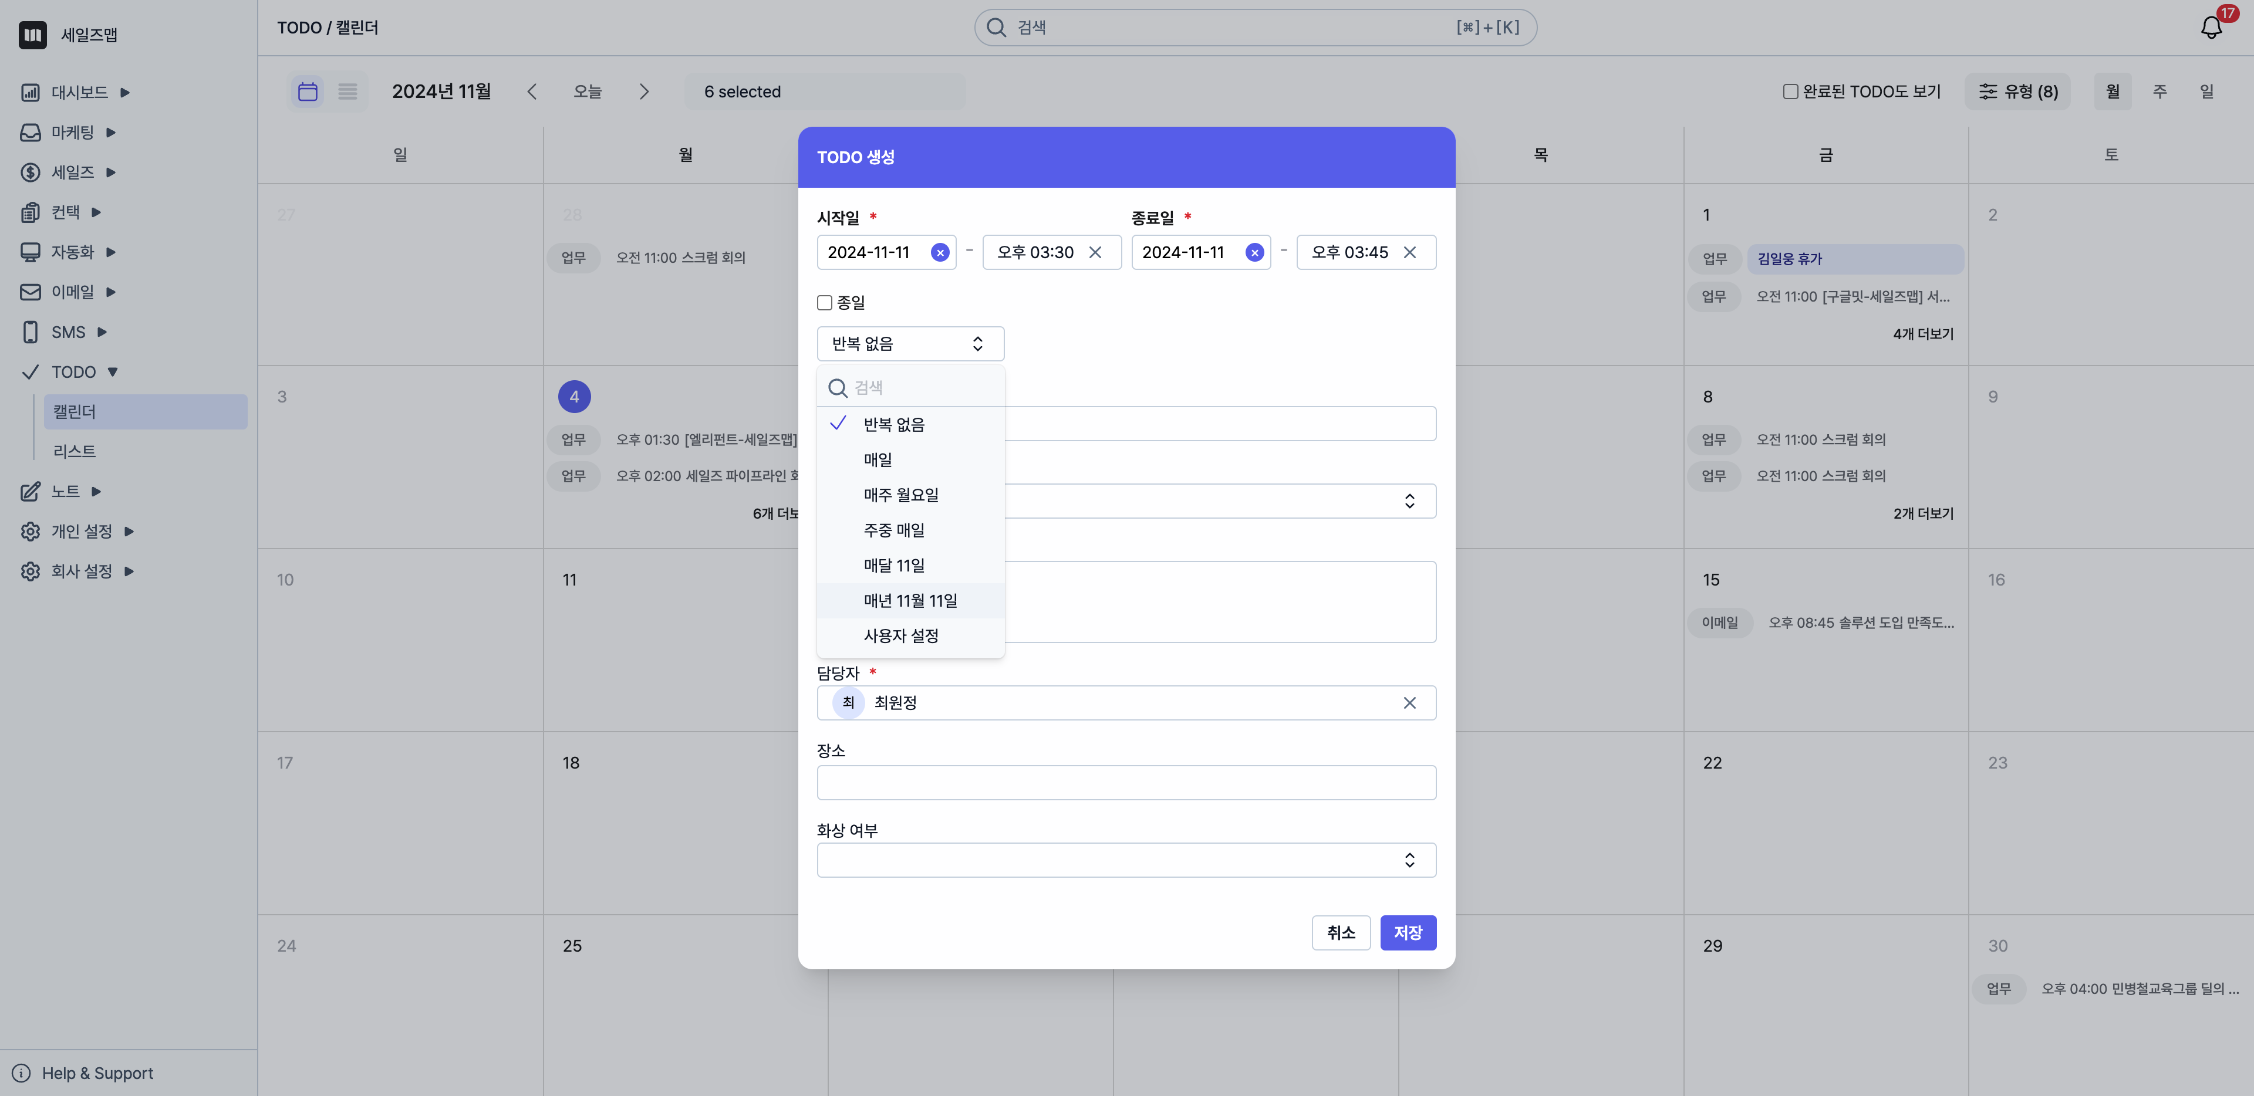2254x1096 pixels.
Task: Switch to 일 day view tab
Action: [2207, 92]
